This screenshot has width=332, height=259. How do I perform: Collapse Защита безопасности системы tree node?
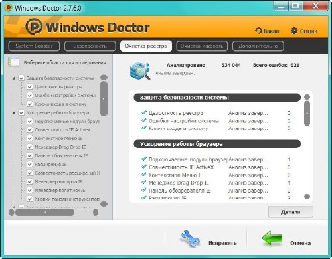(x=14, y=78)
